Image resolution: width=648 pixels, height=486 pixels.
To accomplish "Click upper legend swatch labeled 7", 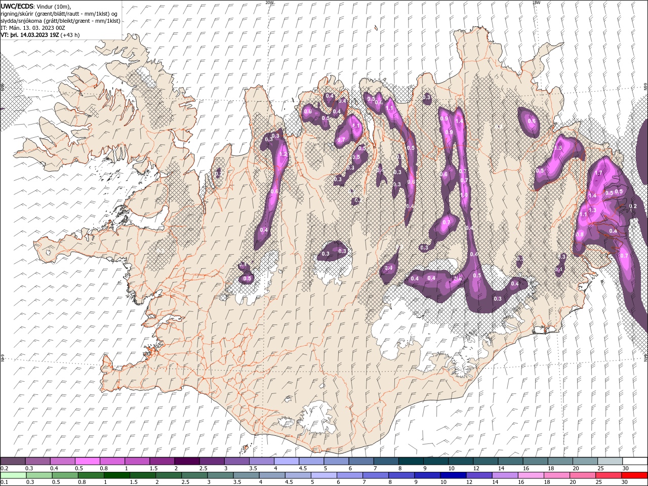I will [x=385, y=461].
